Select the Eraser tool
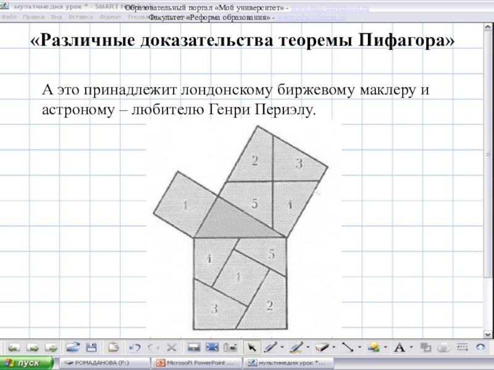 pyautogui.click(x=322, y=347)
